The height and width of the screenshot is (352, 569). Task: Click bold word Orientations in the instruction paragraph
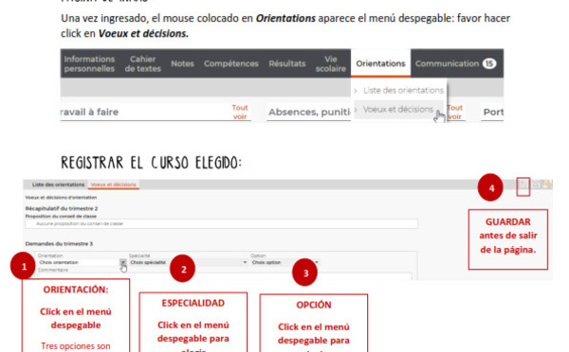click(x=285, y=18)
